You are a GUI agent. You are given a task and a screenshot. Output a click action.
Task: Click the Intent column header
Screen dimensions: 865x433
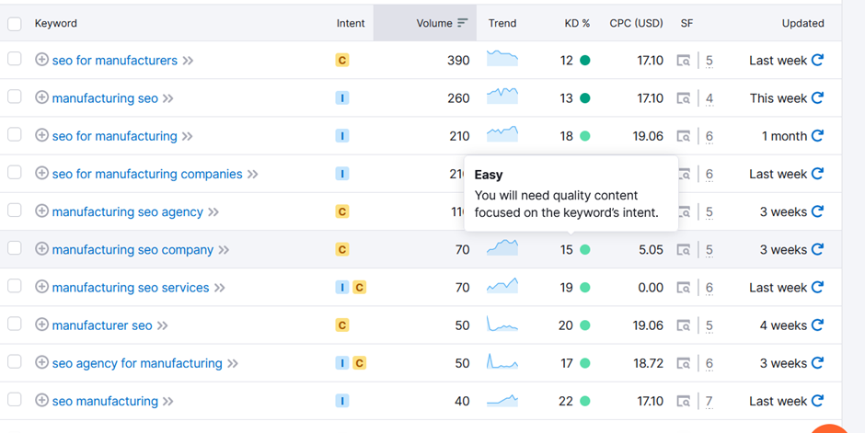tap(351, 23)
